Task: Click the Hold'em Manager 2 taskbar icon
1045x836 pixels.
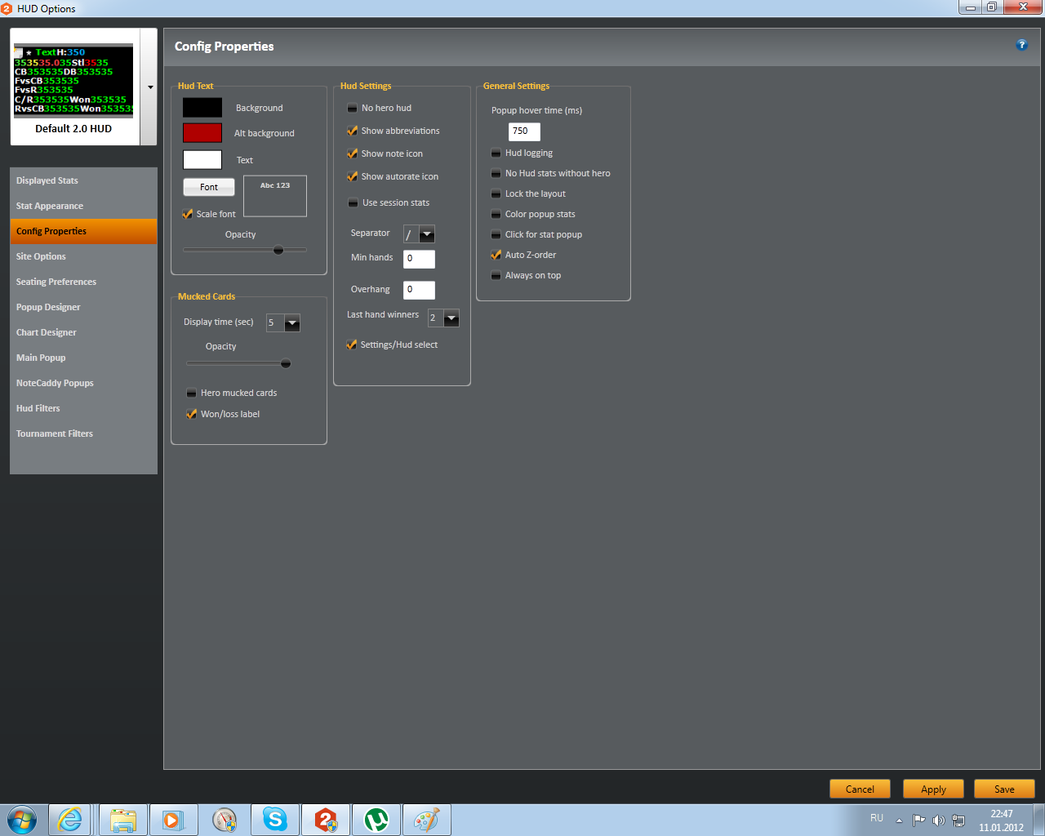Action: [326, 820]
